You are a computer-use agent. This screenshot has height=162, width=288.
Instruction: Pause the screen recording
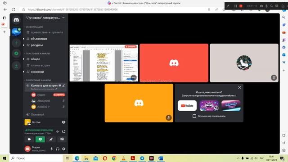pos(236,6)
